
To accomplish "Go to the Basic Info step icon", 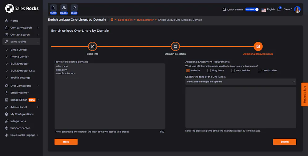I will (92, 46).
